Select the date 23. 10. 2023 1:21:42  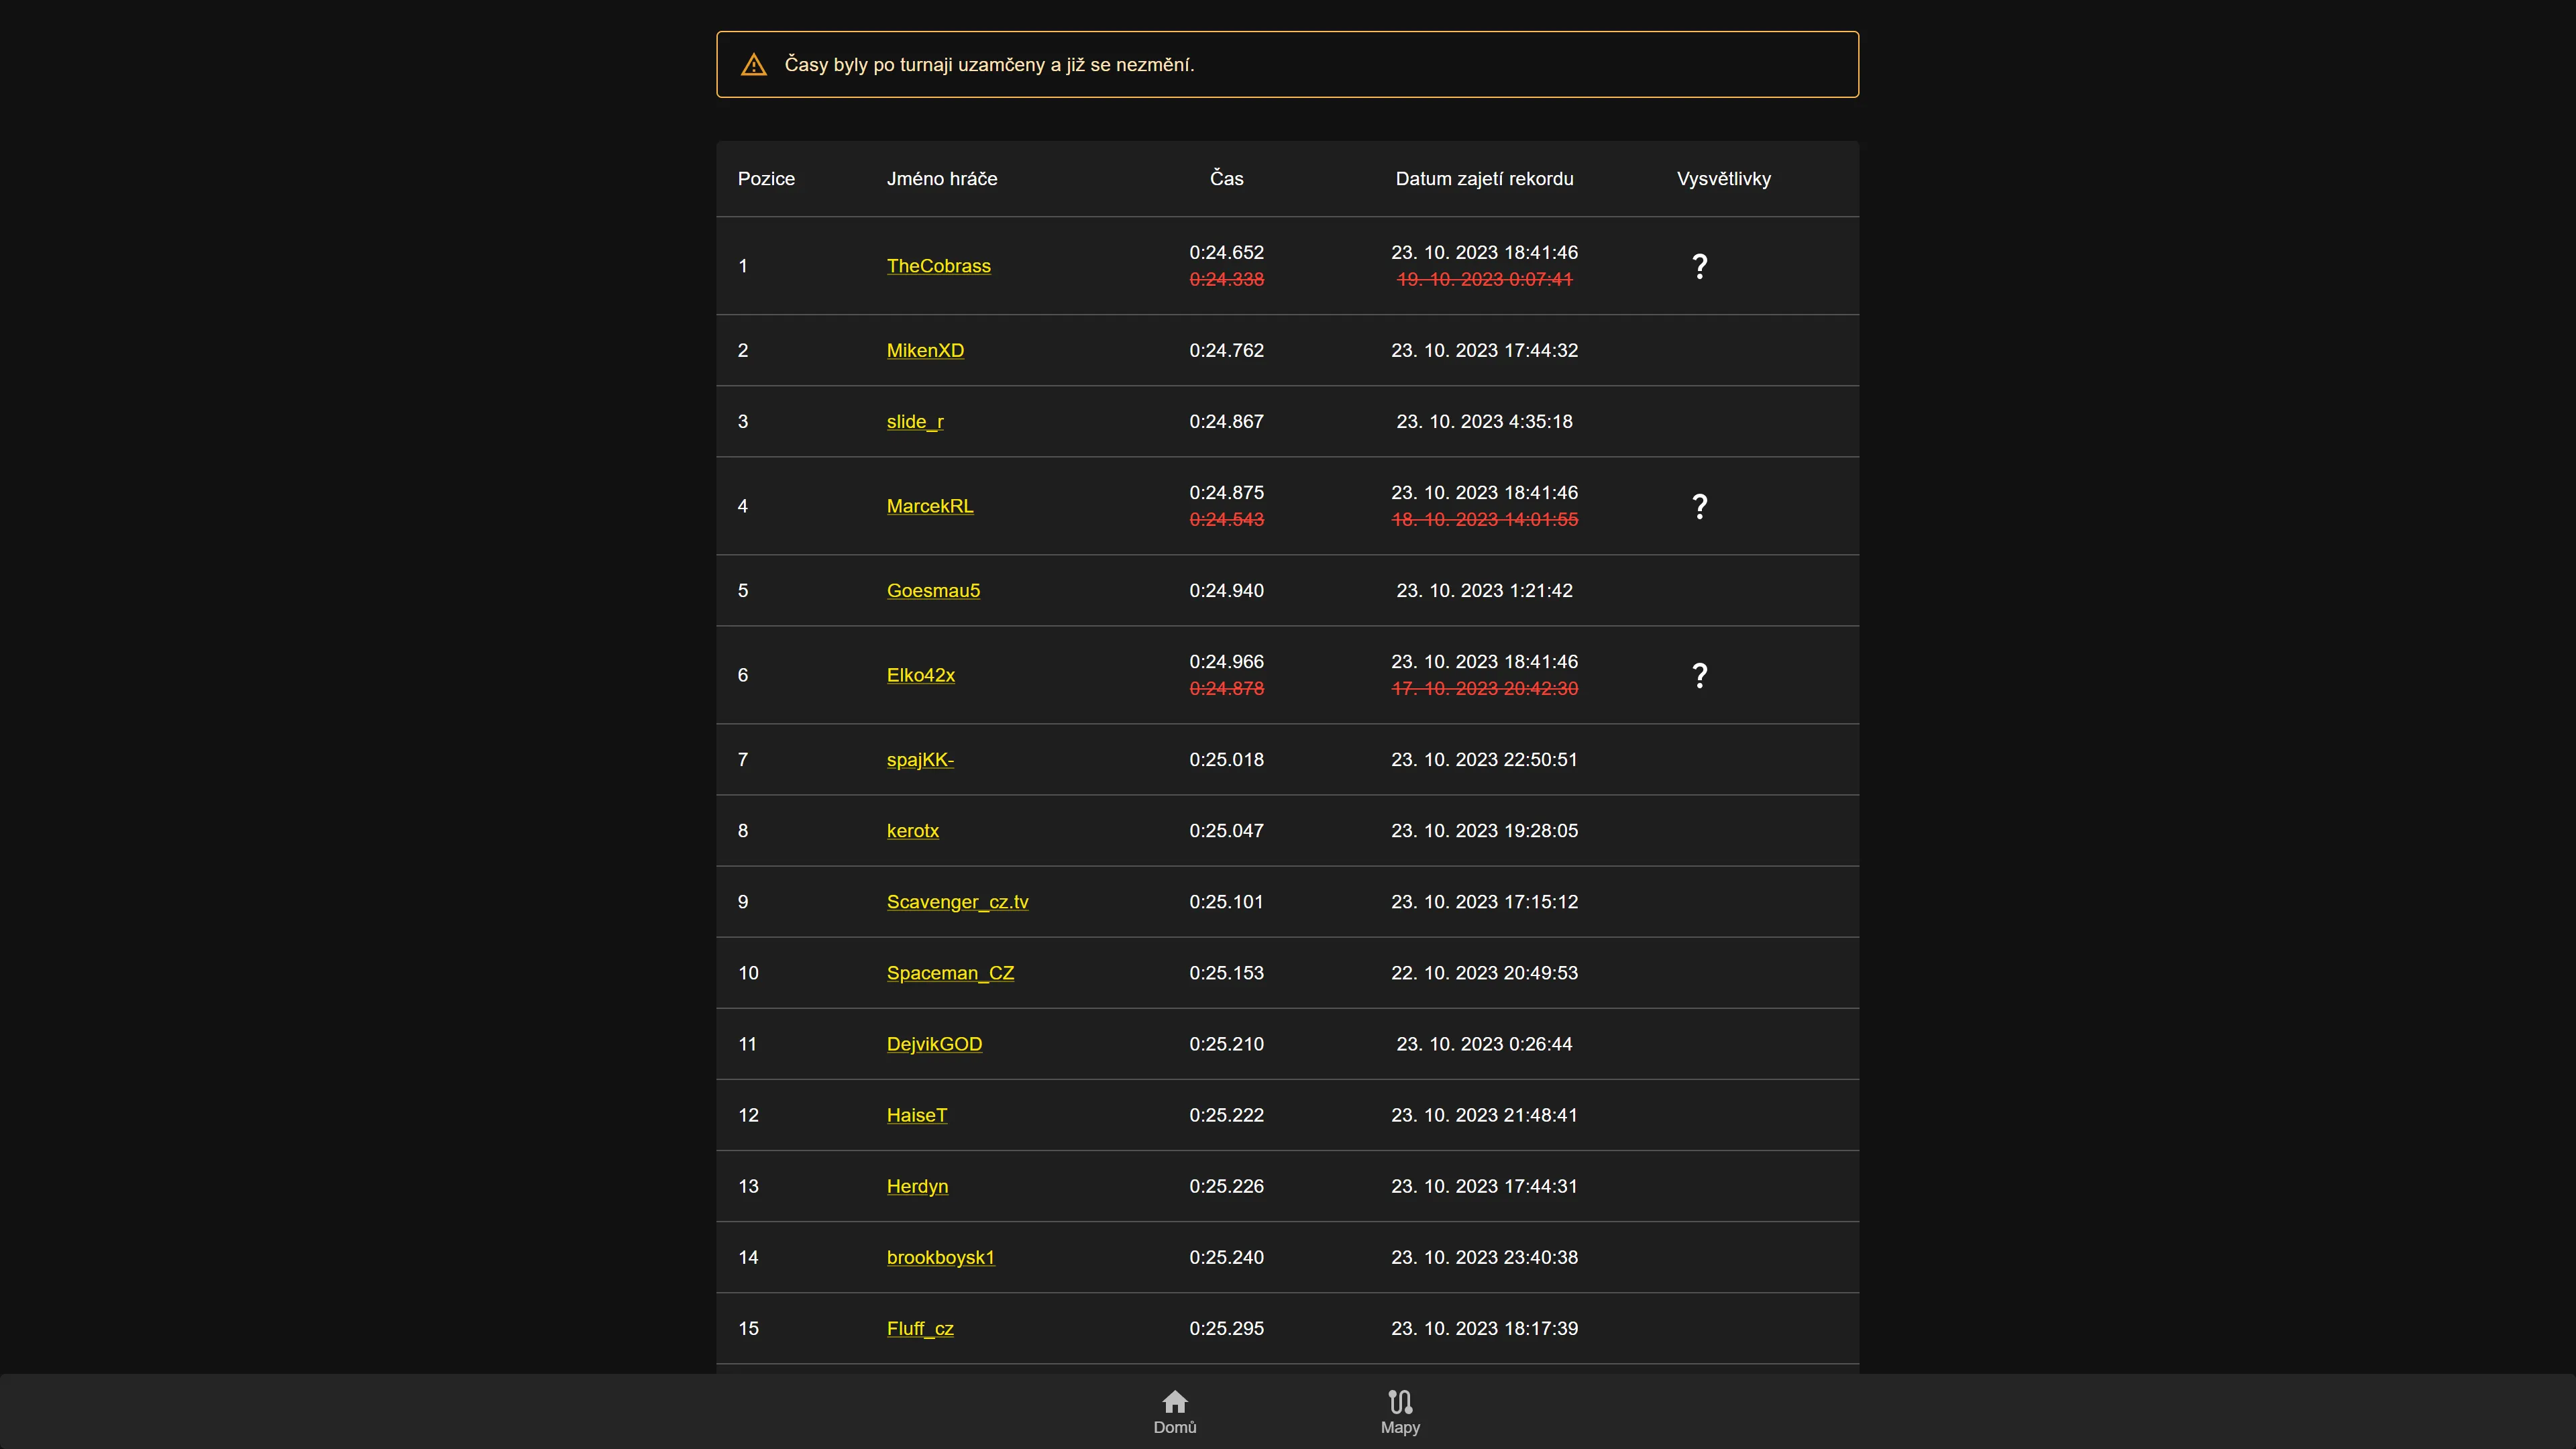coord(1484,590)
